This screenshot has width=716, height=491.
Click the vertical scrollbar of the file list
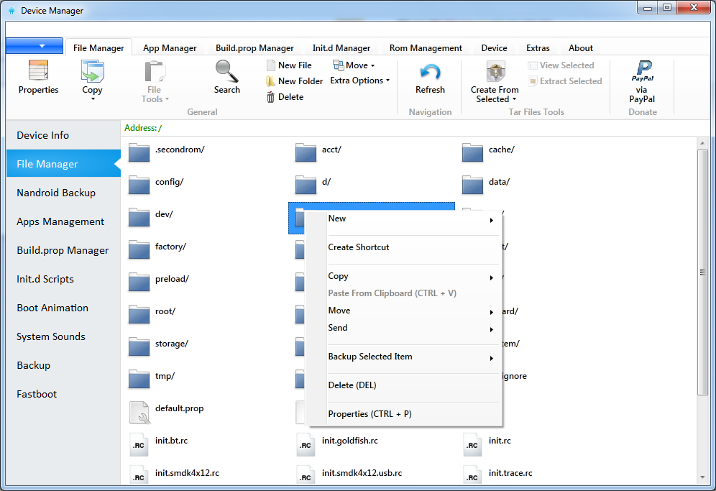(703, 272)
